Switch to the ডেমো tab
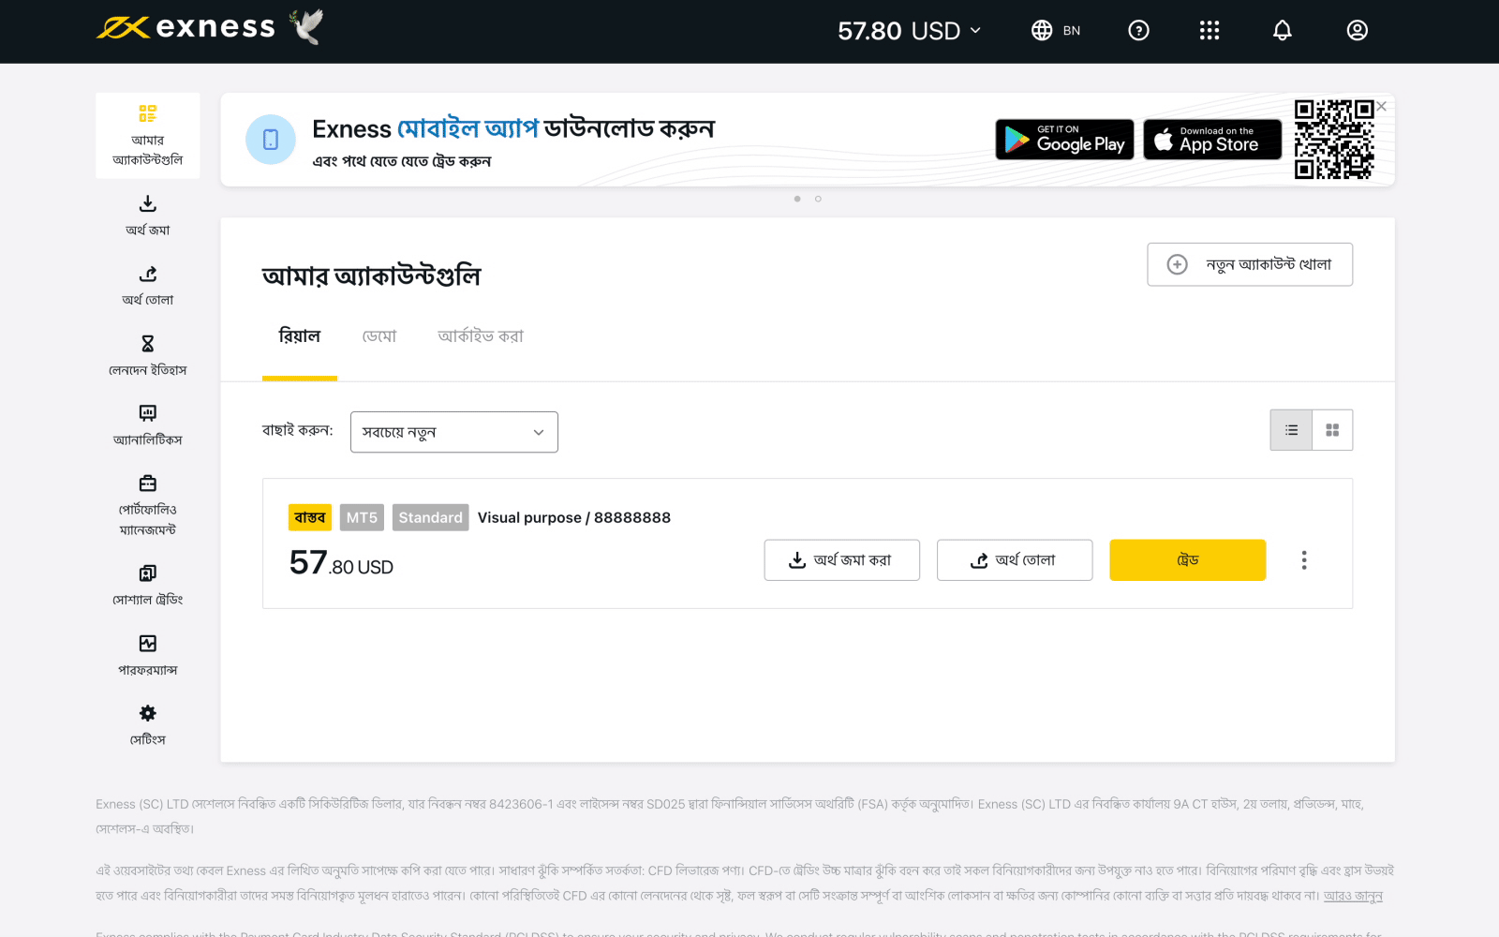 [x=379, y=336]
